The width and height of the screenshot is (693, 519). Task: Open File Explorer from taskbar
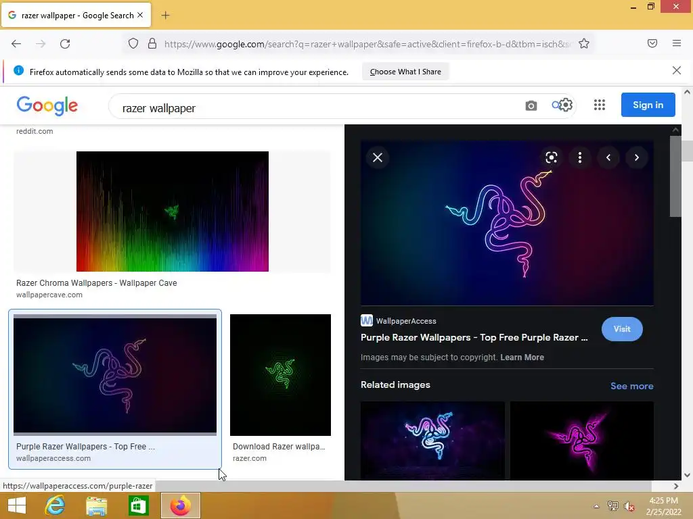[96, 505]
